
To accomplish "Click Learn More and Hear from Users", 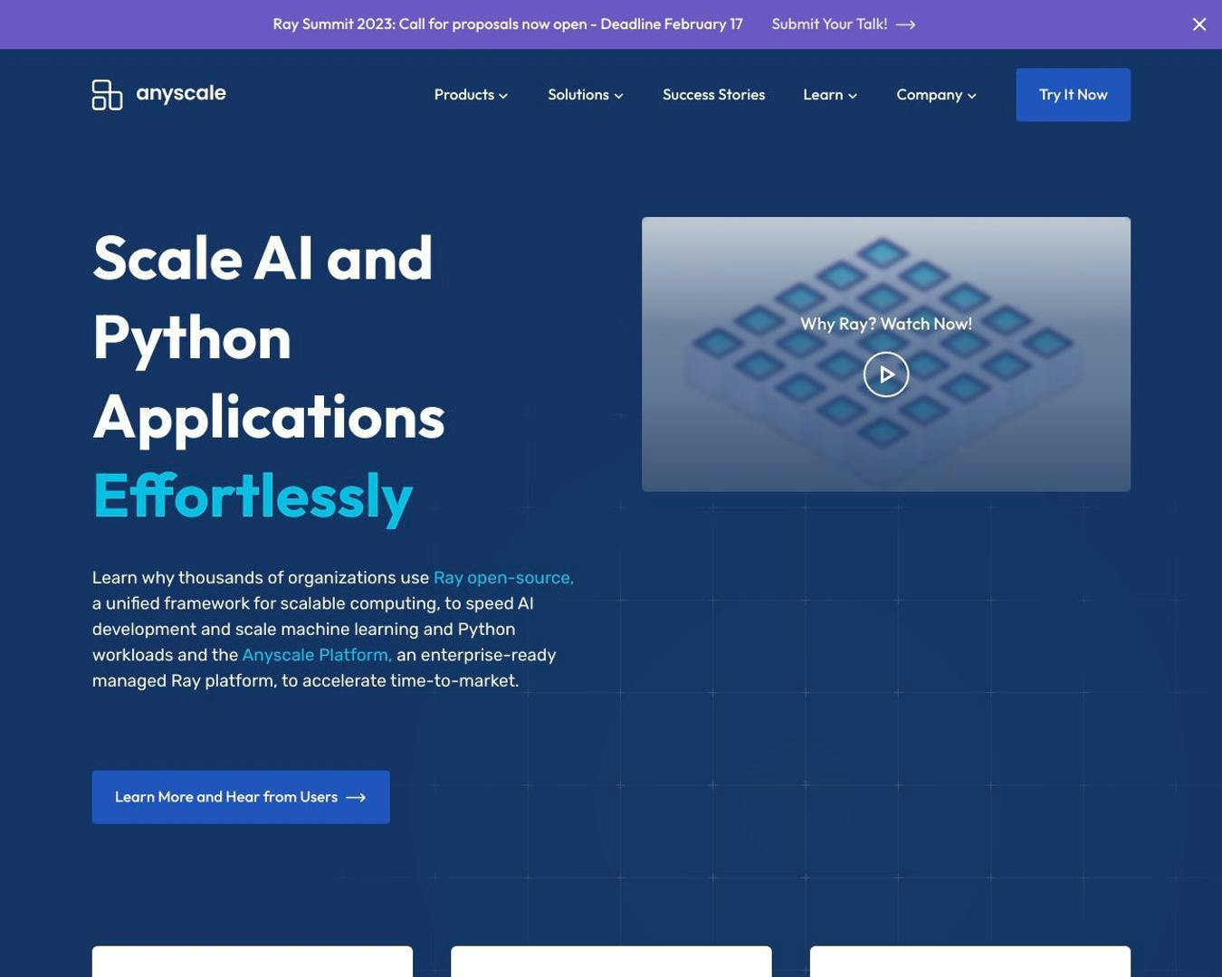I will pos(241,797).
